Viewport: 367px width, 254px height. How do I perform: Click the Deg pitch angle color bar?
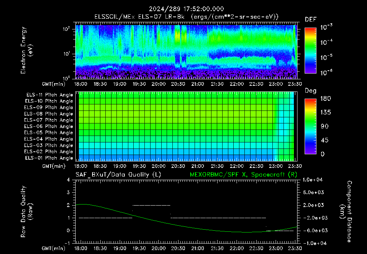tap(310, 126)
